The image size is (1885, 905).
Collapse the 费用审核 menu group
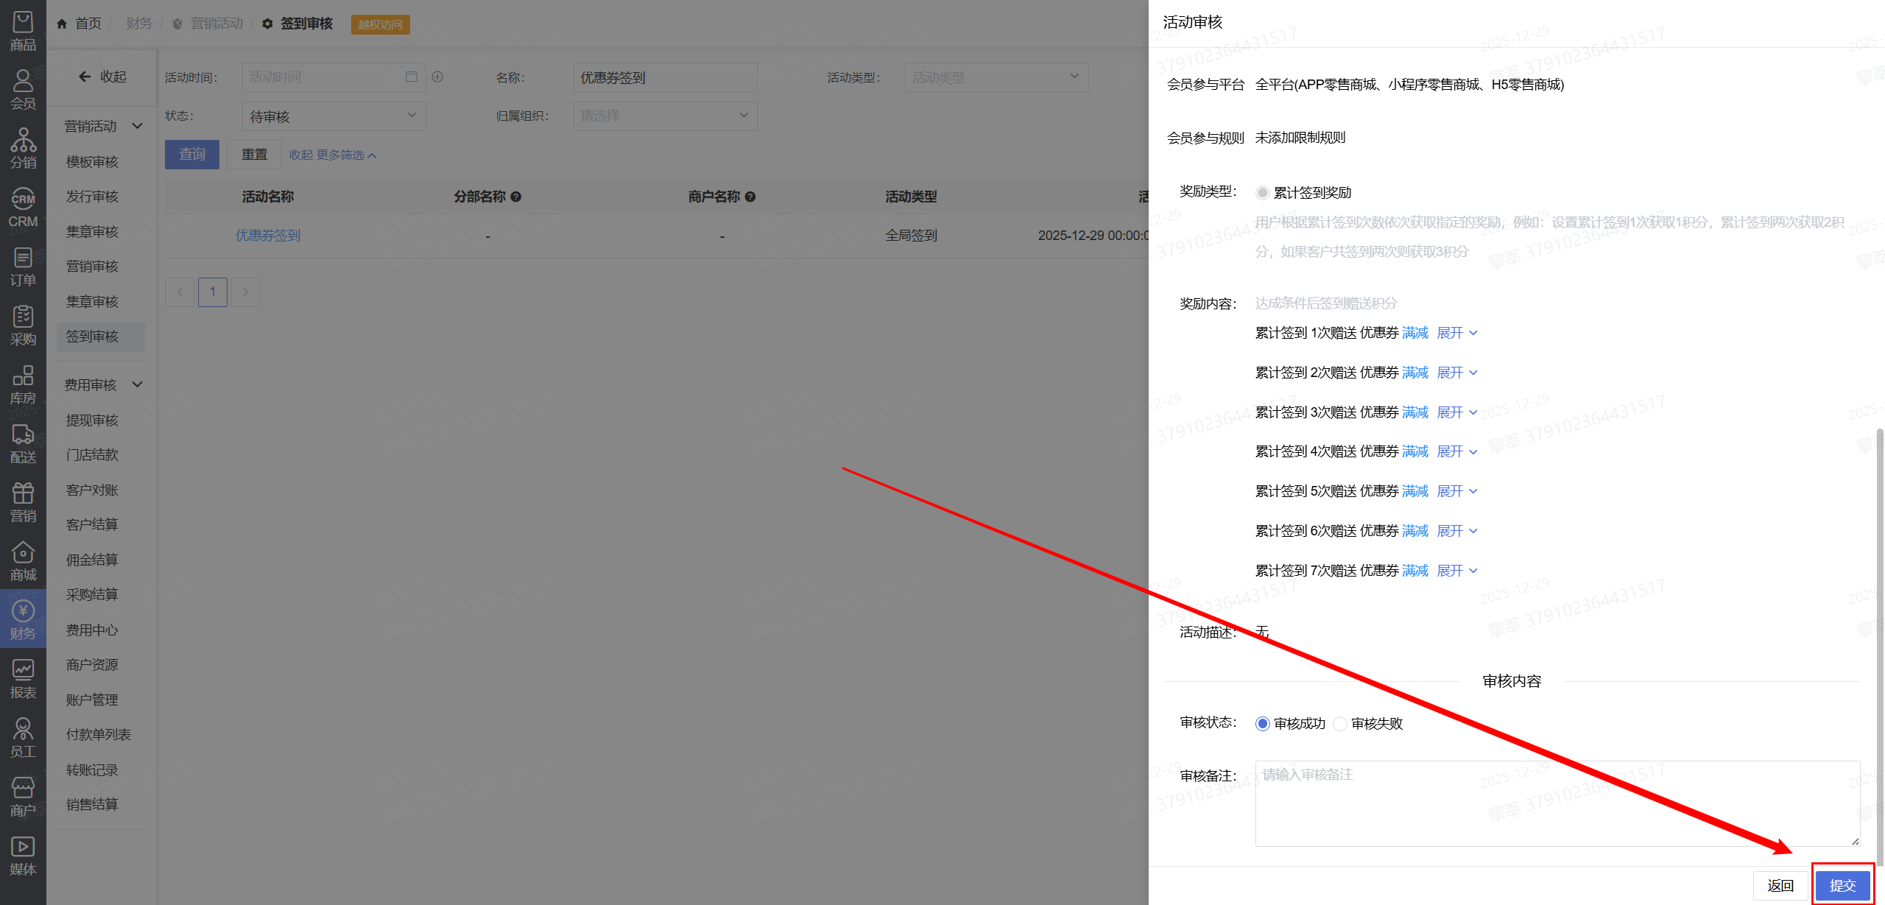coord(103,384)
